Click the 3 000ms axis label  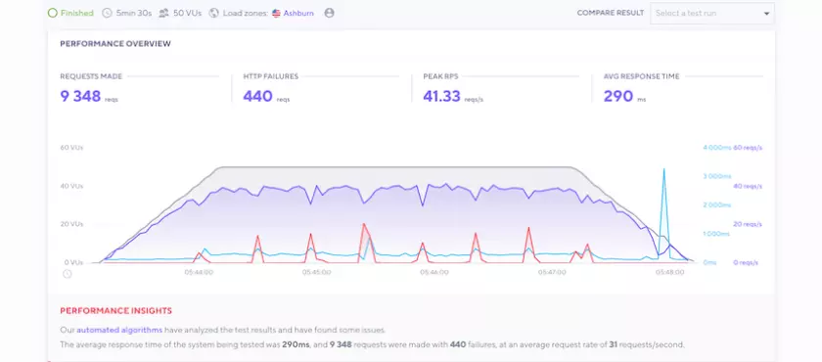tap(716, 176)
